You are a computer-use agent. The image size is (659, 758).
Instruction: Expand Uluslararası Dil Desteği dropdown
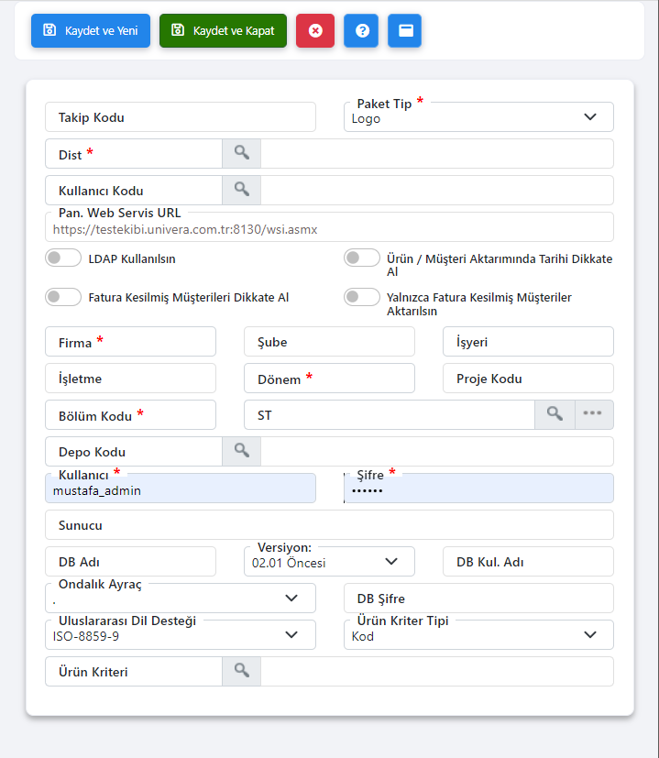tap(181, 635)
